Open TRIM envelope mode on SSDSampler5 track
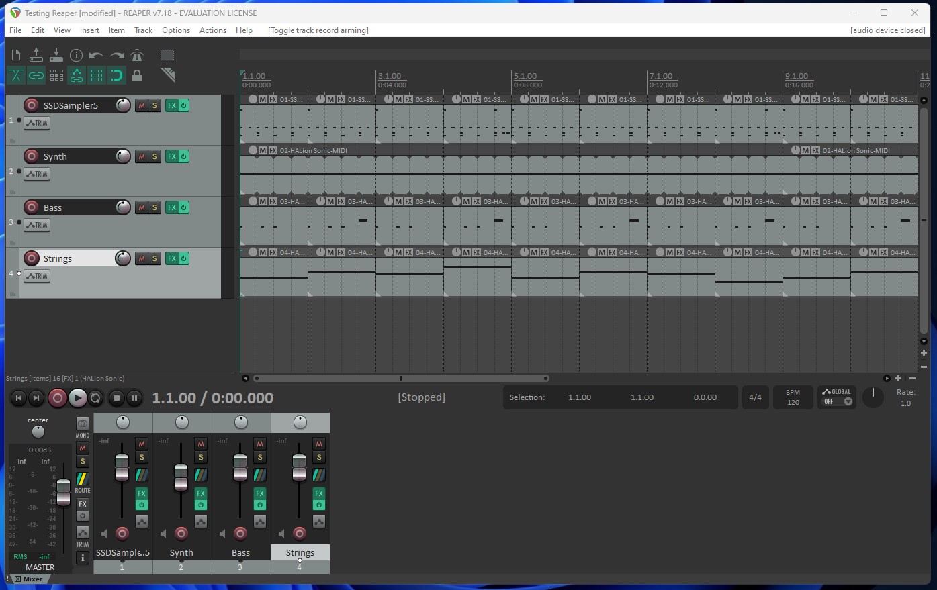The image size is (937, 590). point(37,123)
